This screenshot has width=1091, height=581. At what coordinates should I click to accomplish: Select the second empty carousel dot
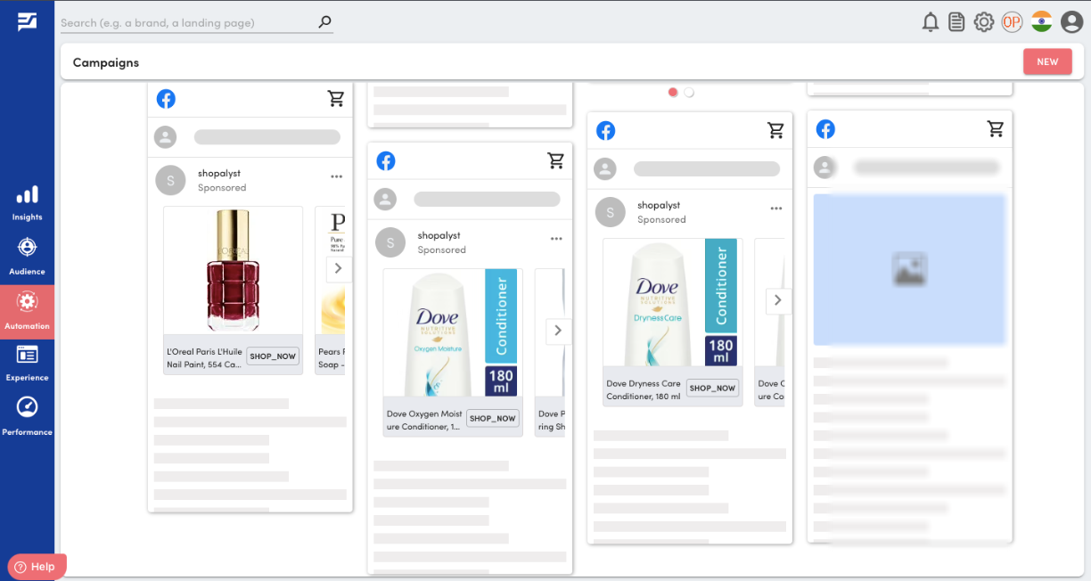click(689, 92)
